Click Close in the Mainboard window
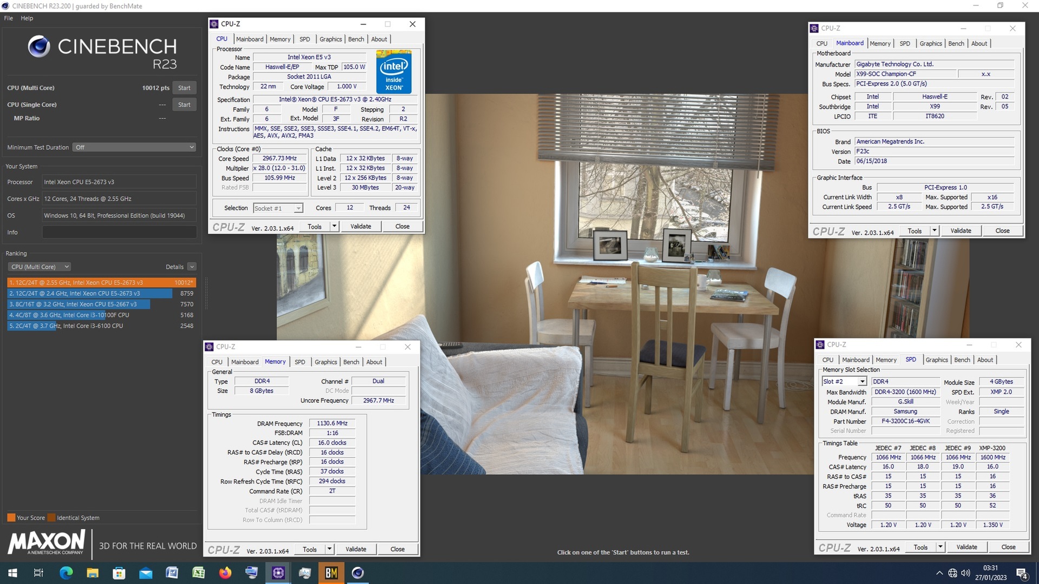The image size is (1039, 584). tap(1002, 231)
